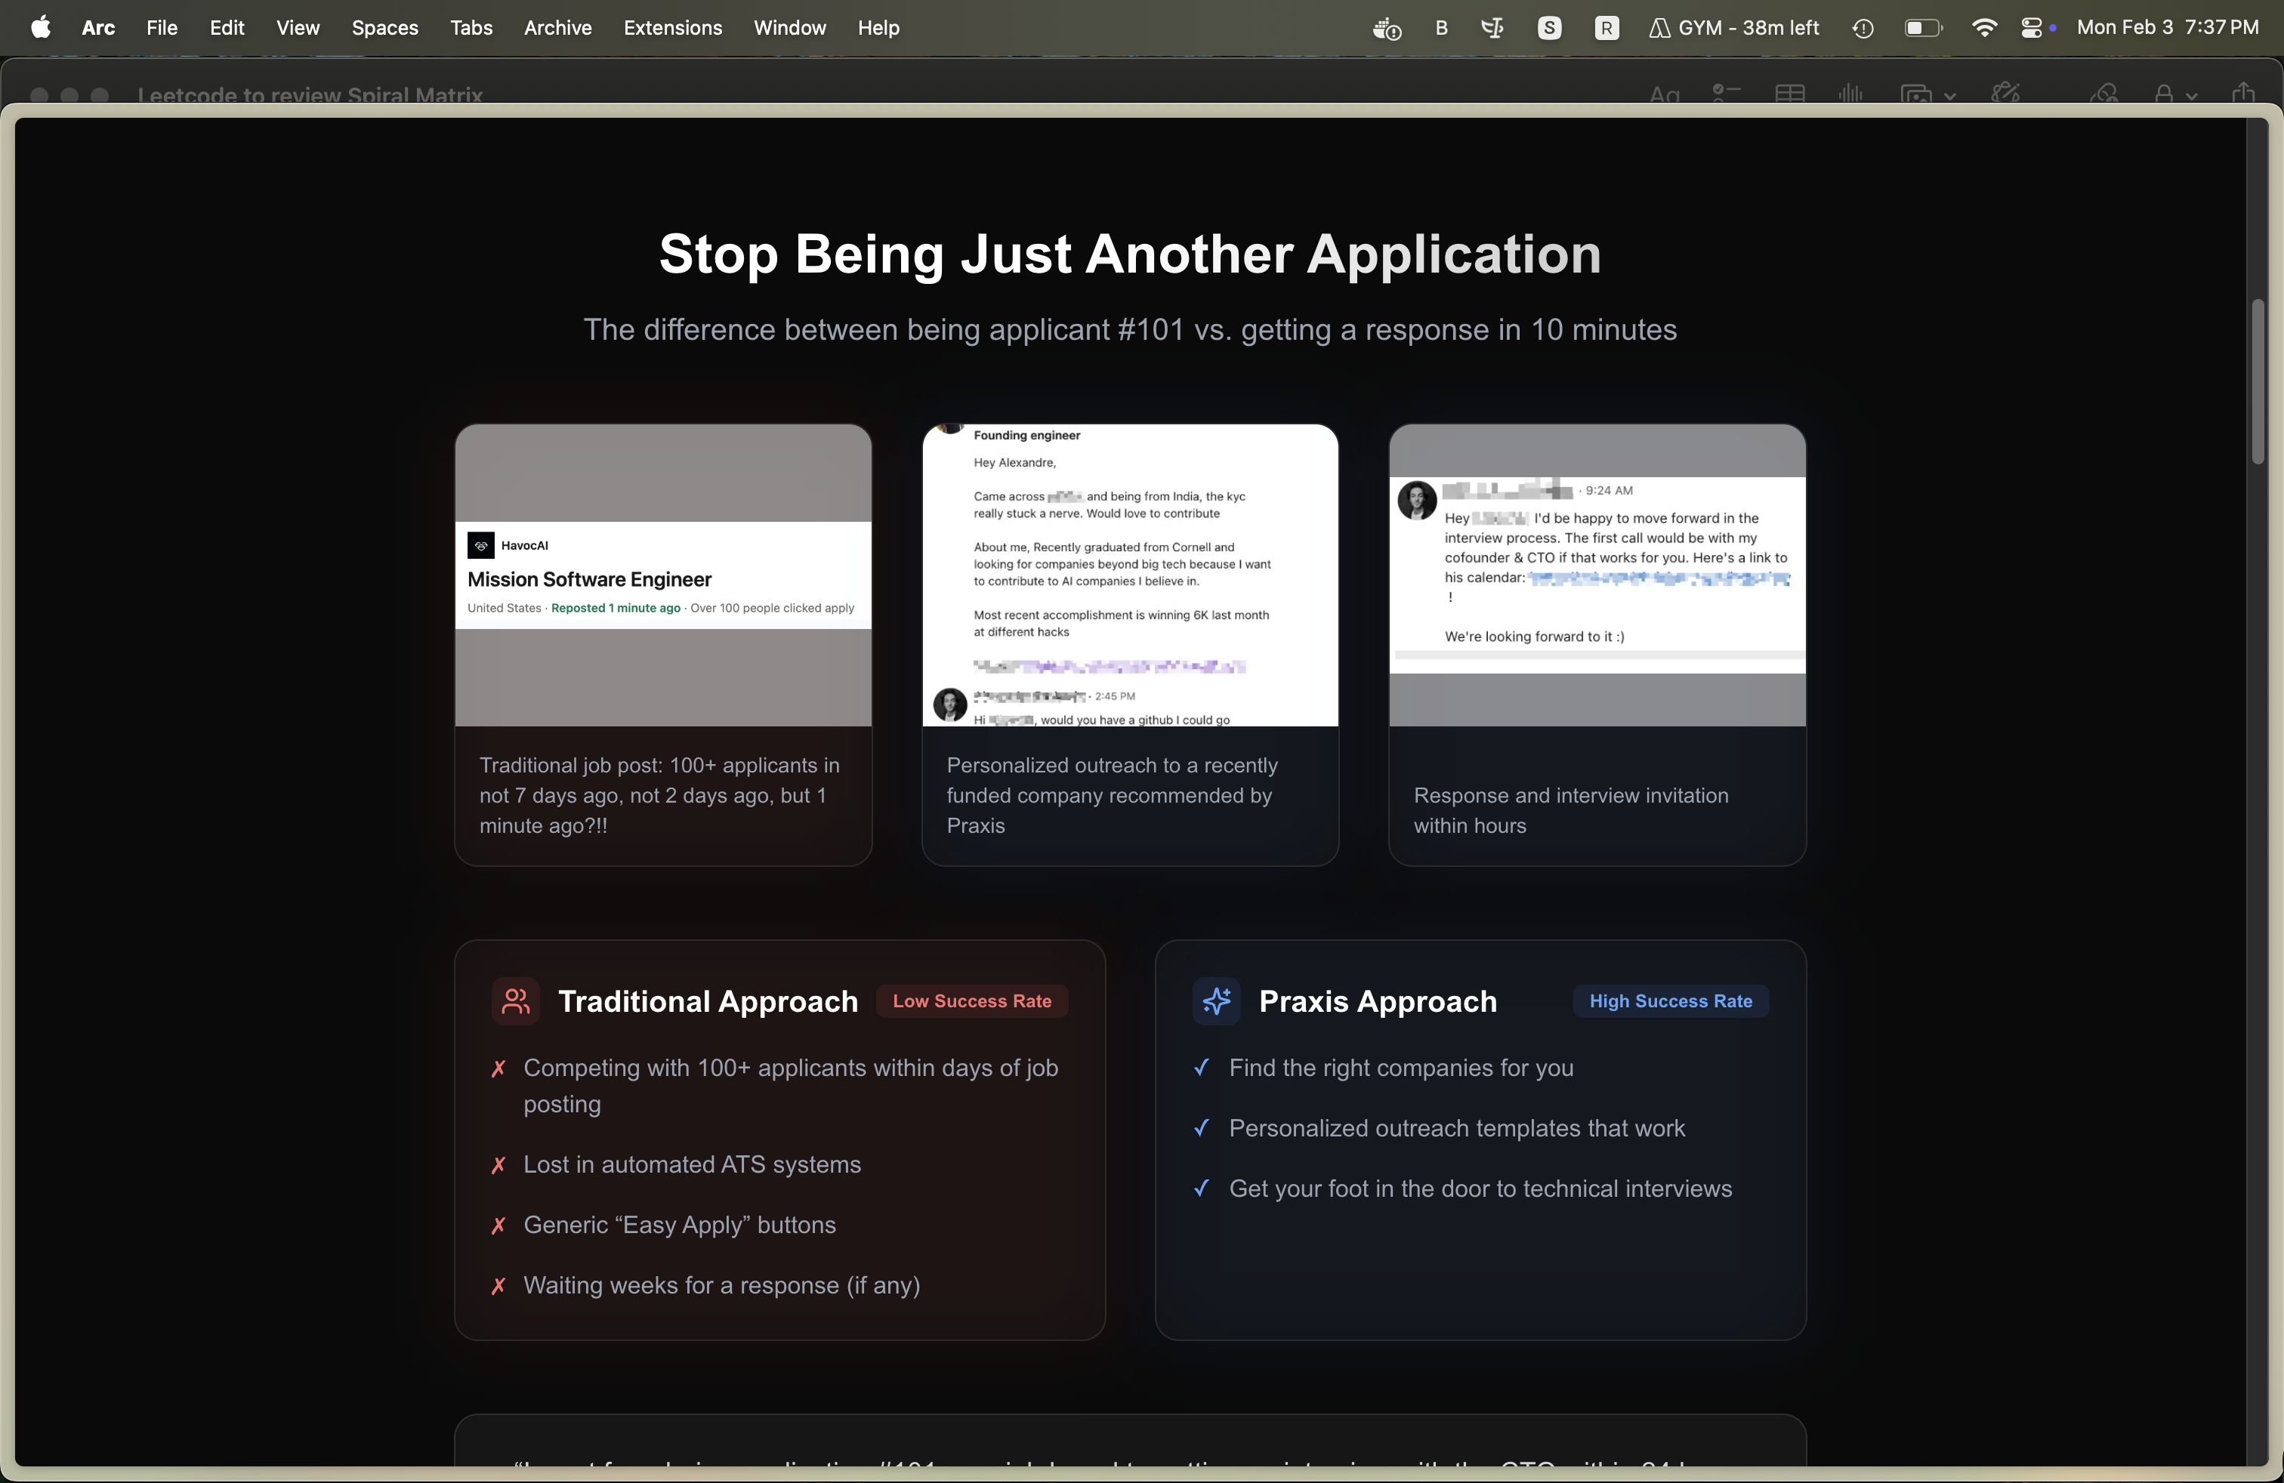
Task: Open the Founding engineer outreach message screenshot
Action: pyautogui.click(x=1129, y=575)
